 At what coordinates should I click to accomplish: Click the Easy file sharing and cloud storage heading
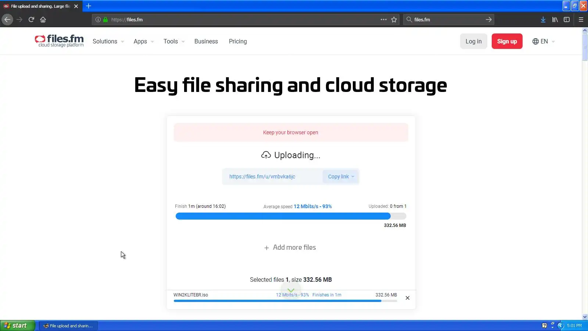pos(291,85)
